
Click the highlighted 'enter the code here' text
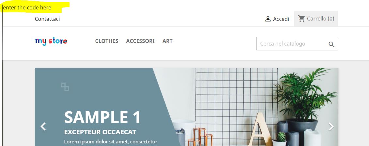(x=27, y=7)
